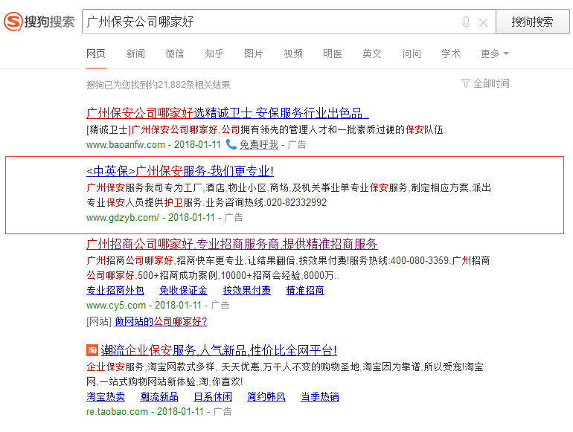Screen dimensions: 573x432
Task: Switch to the 新闻 tab
Action: [135, 54]
